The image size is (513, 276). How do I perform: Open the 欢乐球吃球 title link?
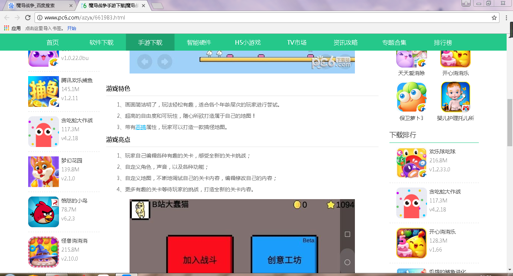442,151
